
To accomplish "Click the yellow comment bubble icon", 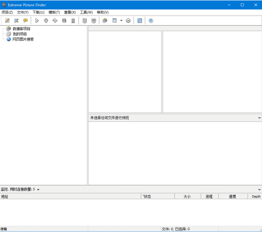I will click(26, 21).
